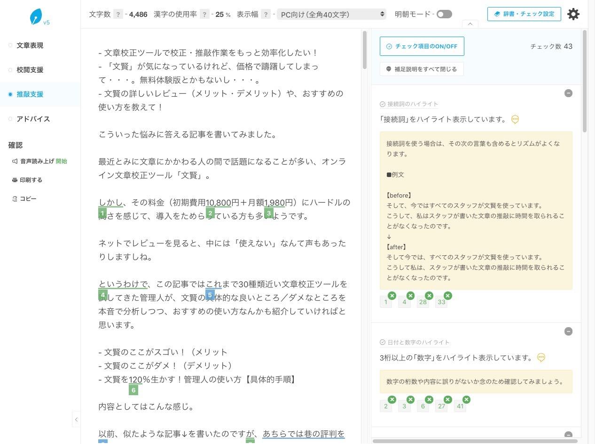Dismiss check number 1 with x icon
595x444 pixels.
pyautogui.click(x=392, y=296)
